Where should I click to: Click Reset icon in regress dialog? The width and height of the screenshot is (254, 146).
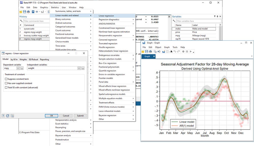click(x=8, y=116)
